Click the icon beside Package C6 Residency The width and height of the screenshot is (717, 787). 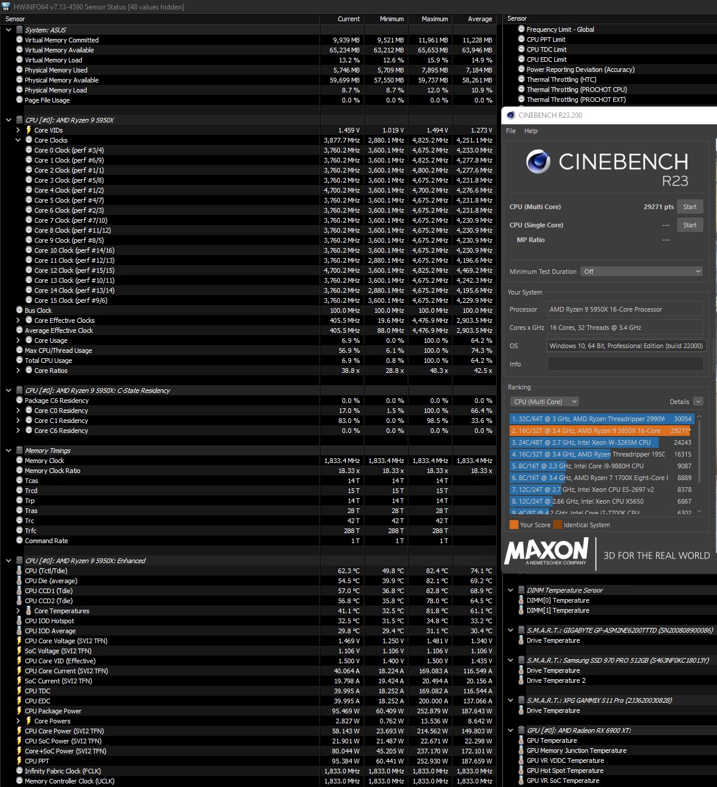tap(19, 401)
